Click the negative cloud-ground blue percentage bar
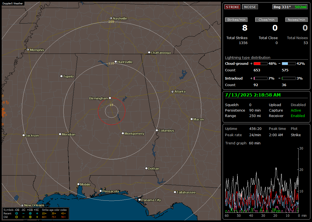Screen dimensions: 312x222 [x=289, y=63]
